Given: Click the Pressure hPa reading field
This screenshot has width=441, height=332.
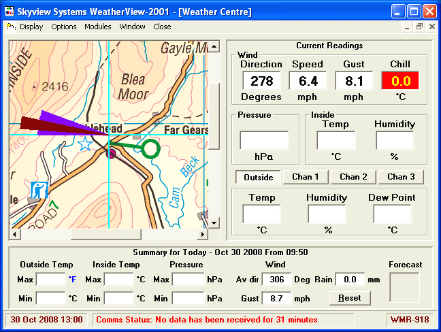Looking at the screenshot, I should [x=263, y=140].
